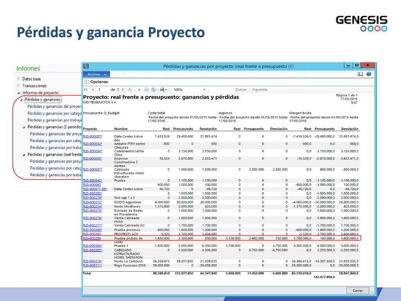Go to the next report page

(x=123, y=90)
